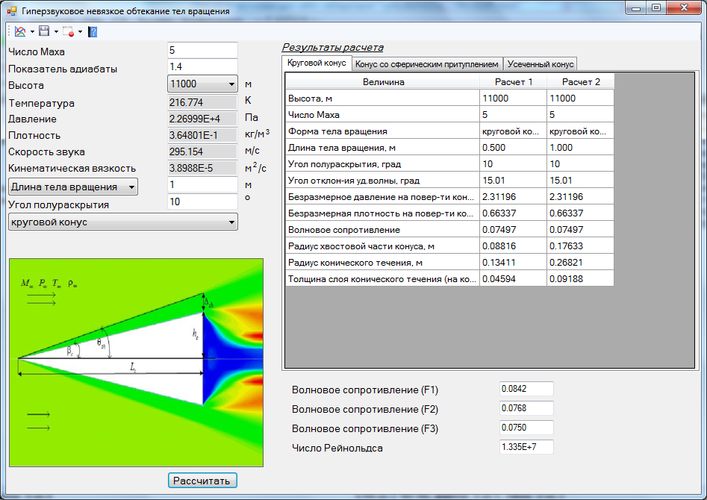Click the save floppy disk icon
The height and width of the screenshot is (500, 707).
[44, 31]
